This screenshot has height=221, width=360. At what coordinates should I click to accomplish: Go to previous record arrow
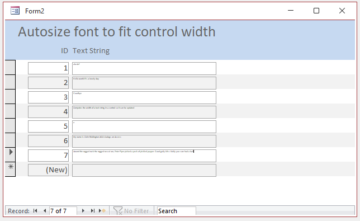click(x=45, y=211)
